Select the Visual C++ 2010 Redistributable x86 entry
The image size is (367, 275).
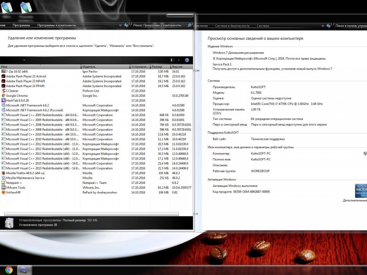42,139
